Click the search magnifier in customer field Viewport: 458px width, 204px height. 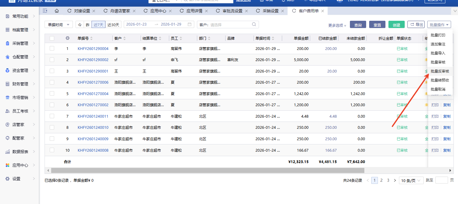(x=254, y=24)
